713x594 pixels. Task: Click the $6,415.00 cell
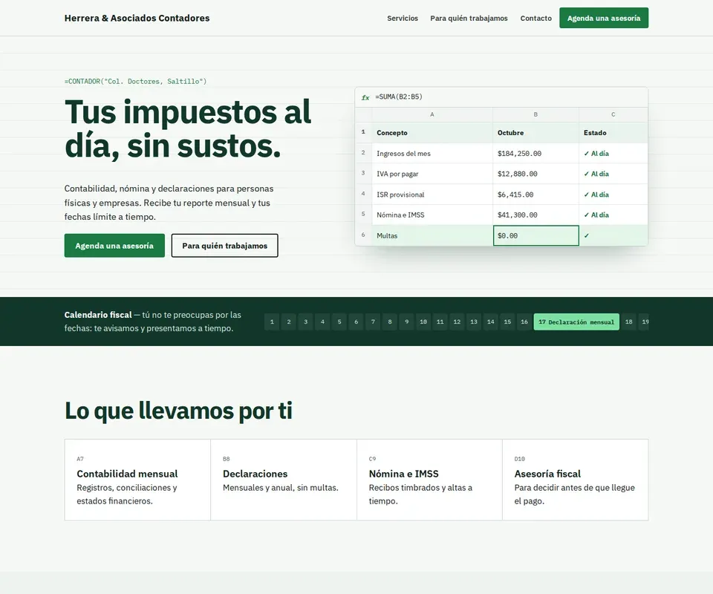(535, 195)
